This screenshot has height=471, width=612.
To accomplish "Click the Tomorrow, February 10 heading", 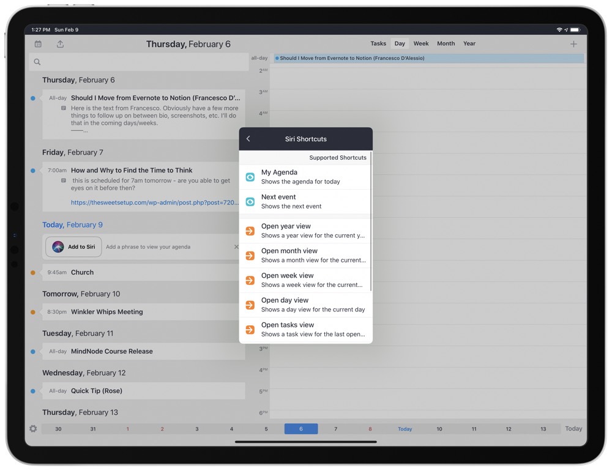I will click(81, 294).
